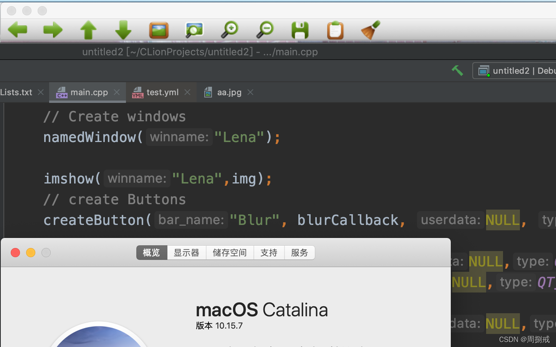Switch to the Lists.txt editor tab
This screenshot has height=347, width=556.
click(16, 92)
